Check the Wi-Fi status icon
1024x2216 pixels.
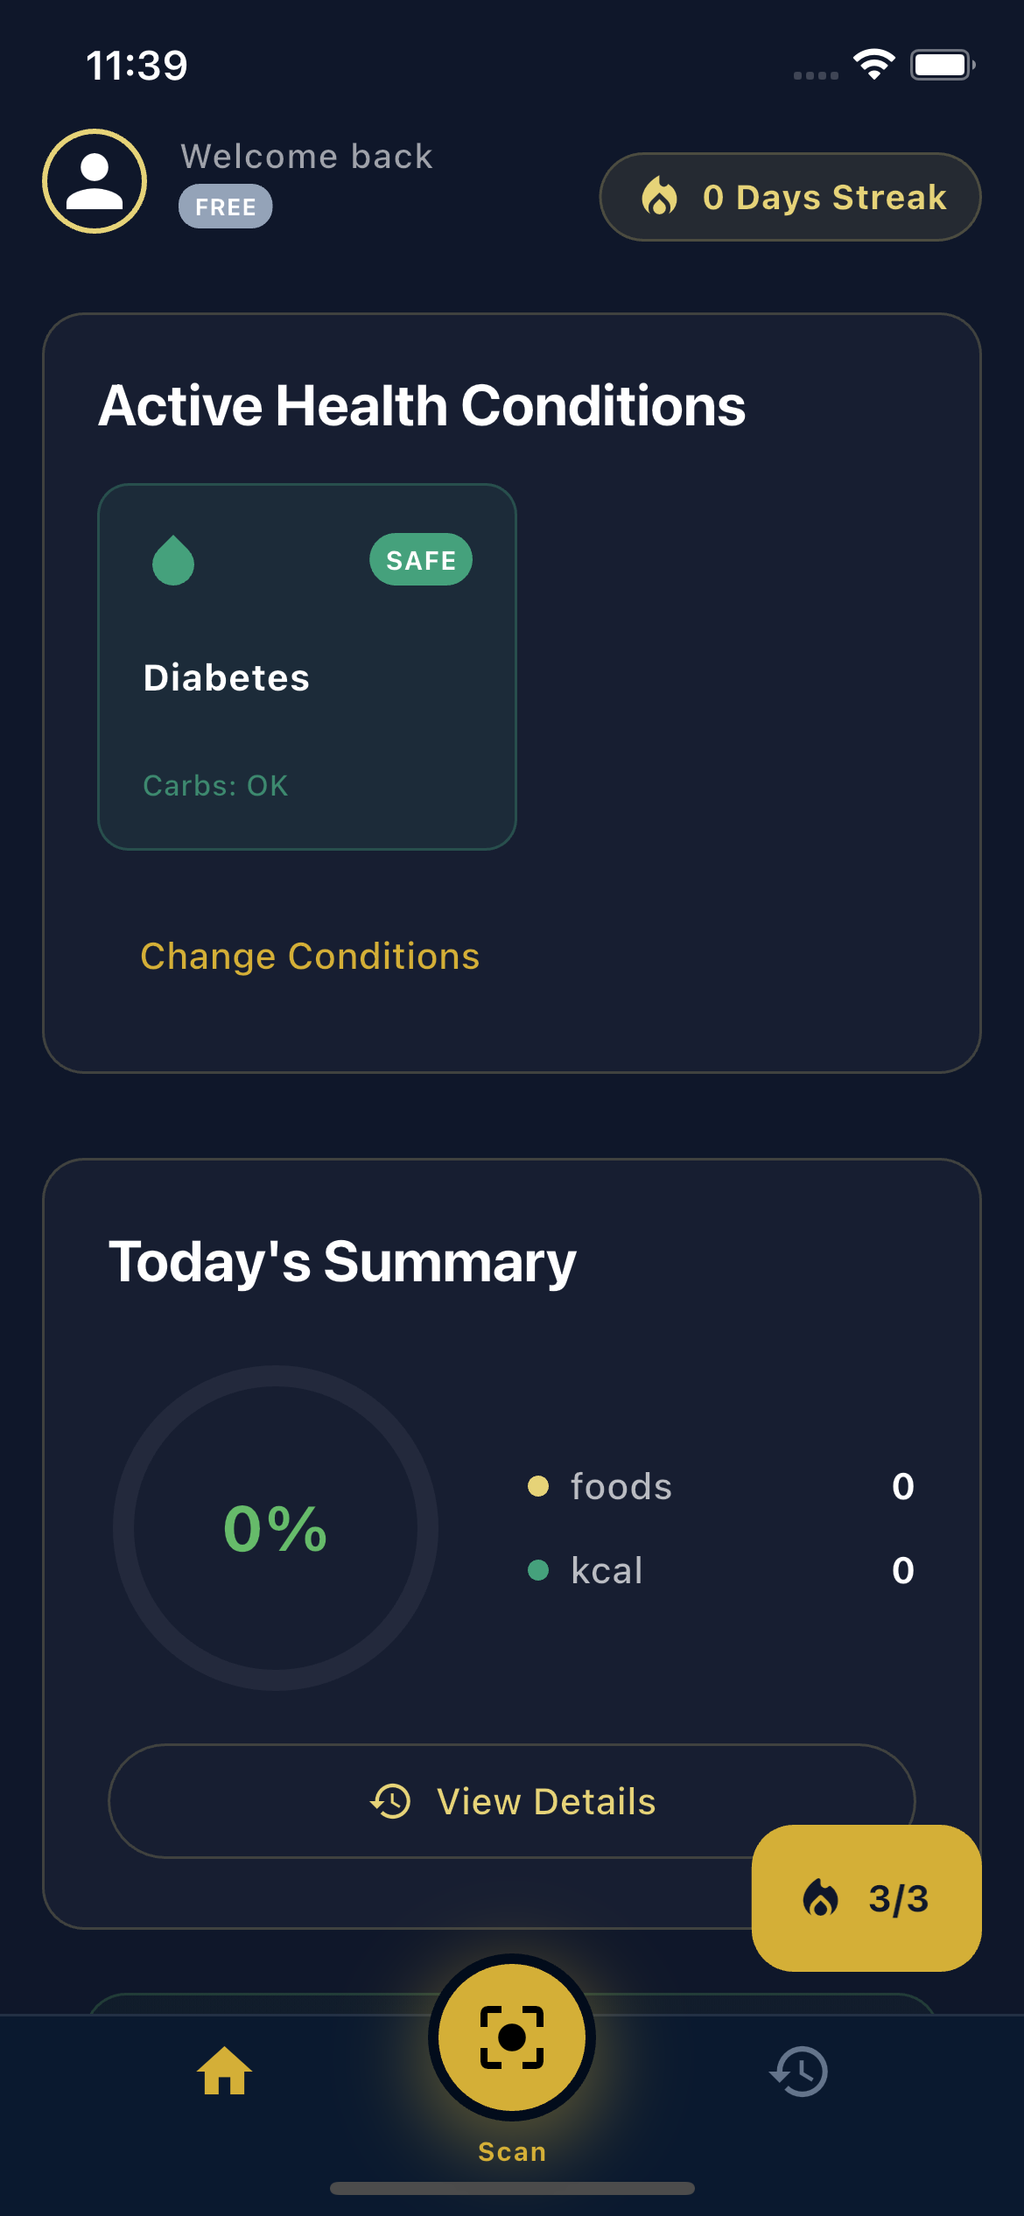tap(873, 65)
